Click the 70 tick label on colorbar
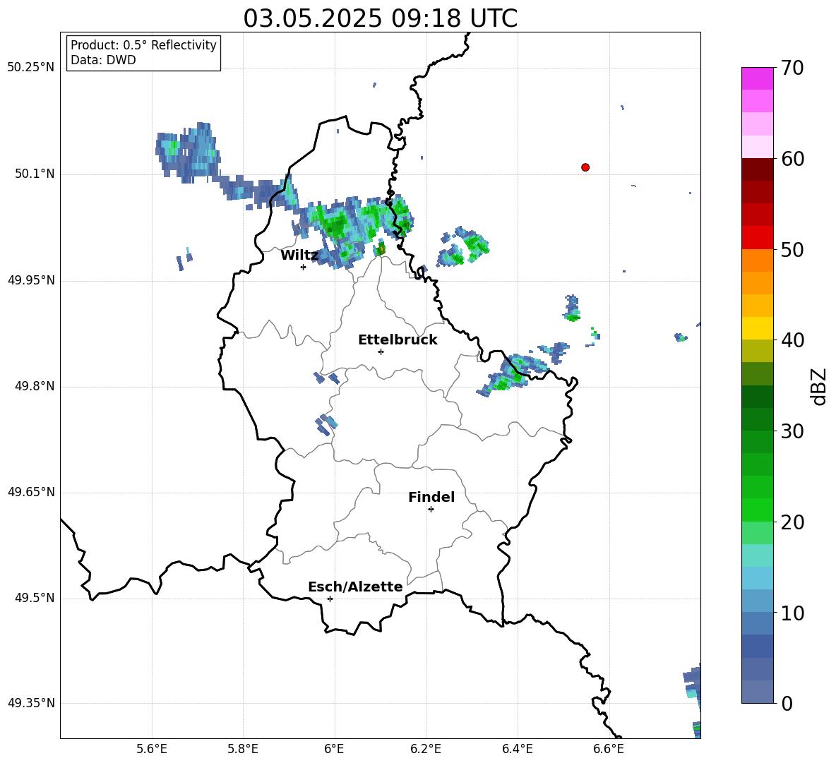 [792, 68]
